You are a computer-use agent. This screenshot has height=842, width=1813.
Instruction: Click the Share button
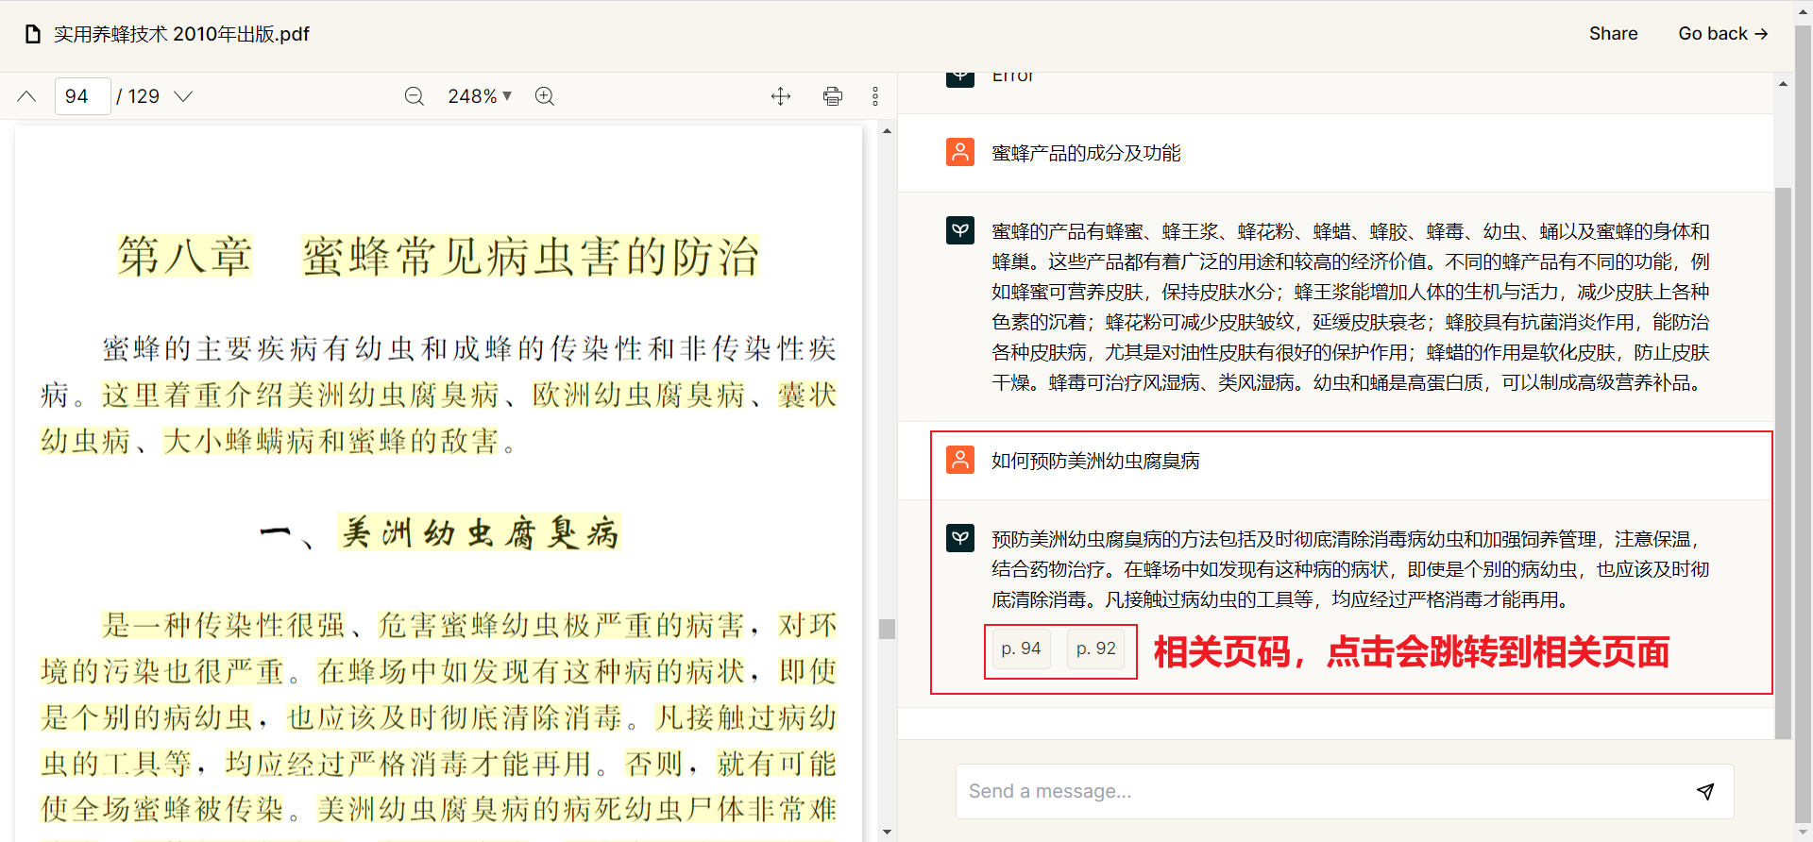pos(1613,34)
